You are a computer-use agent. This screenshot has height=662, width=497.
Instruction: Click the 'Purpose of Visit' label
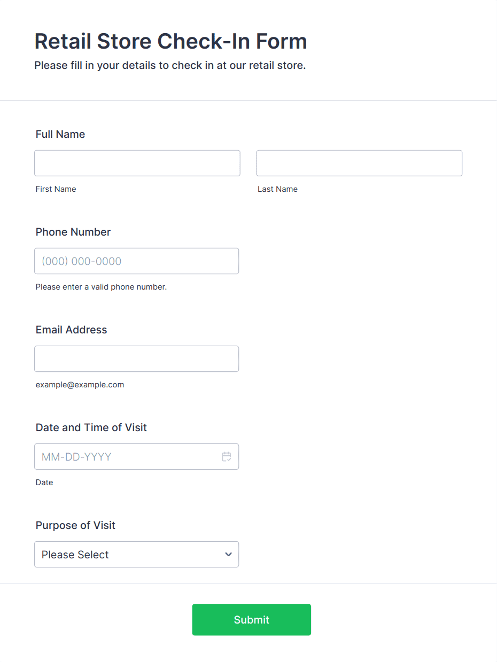pos(75,525)
